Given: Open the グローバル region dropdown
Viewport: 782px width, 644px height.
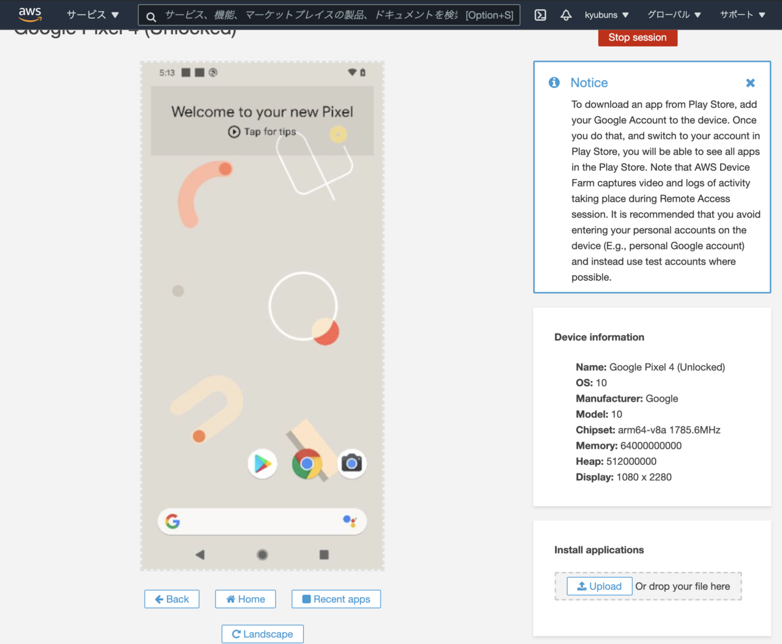Looking at the screenshot, I should coord(674,14).
